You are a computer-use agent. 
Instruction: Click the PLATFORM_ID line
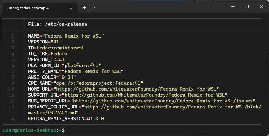[x=65, y=65]
